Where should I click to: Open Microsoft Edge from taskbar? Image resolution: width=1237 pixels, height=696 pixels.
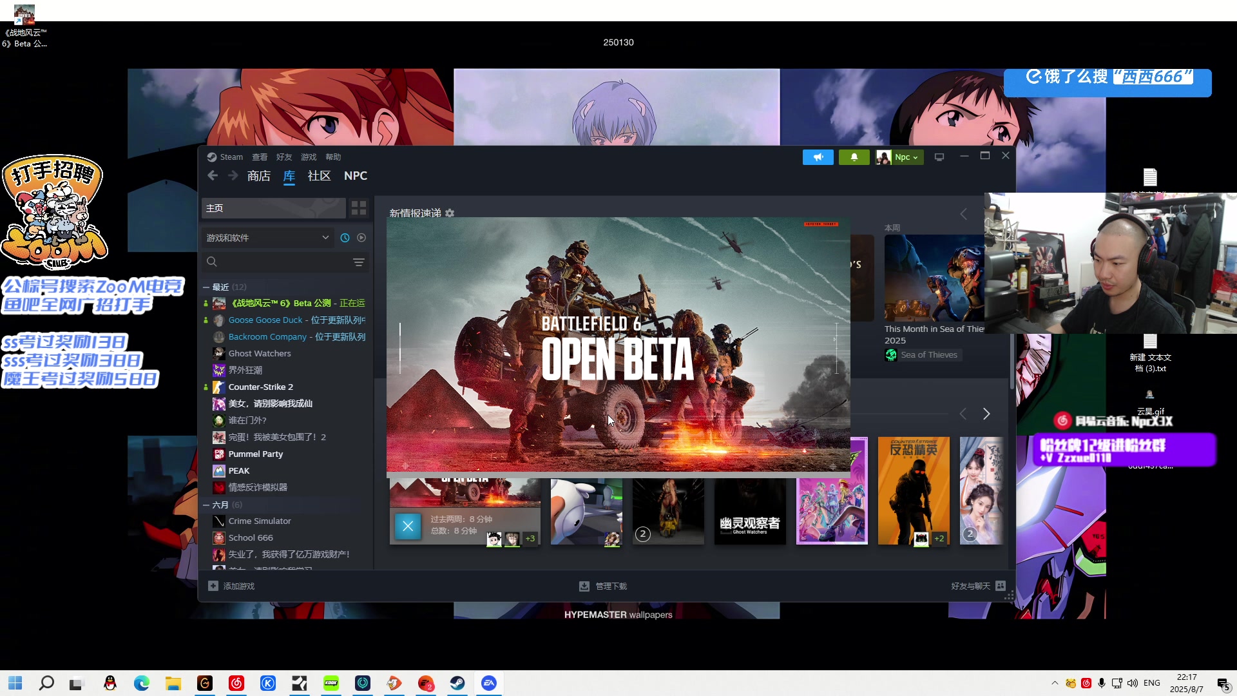142,683
